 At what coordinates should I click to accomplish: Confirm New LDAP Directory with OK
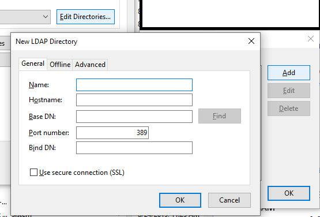[x=180, y=200]
